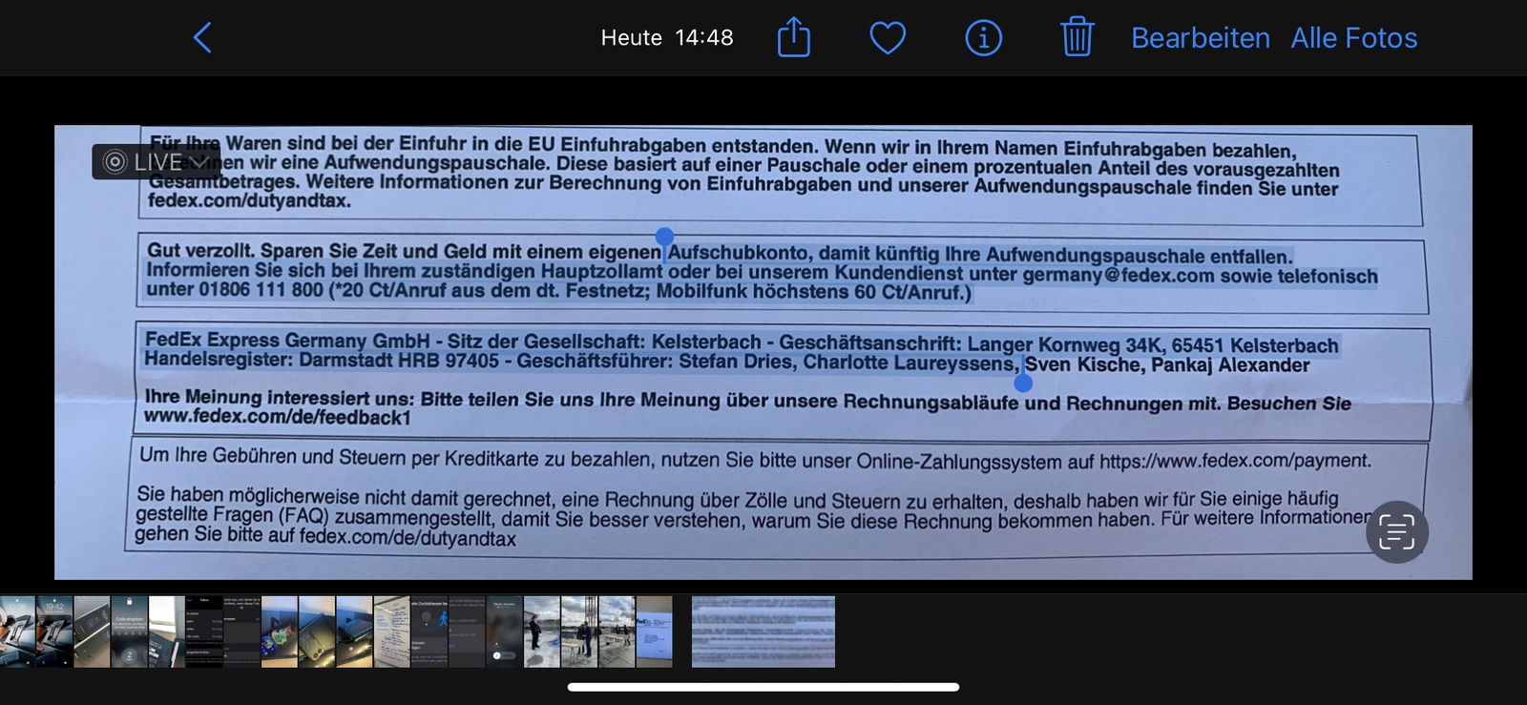1527x705 pixels.
Task: Show photo info details icon
Action: [983, 38]
